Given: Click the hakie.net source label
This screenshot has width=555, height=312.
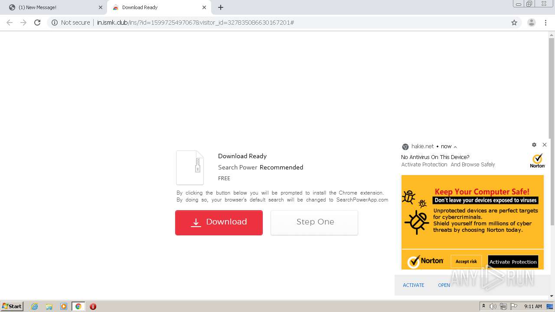Looking at the screenshot, I should (422, 146).
